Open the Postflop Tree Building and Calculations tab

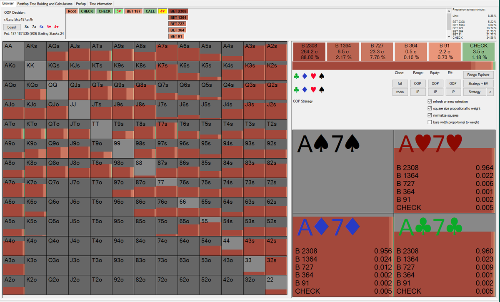coord(45,4)
